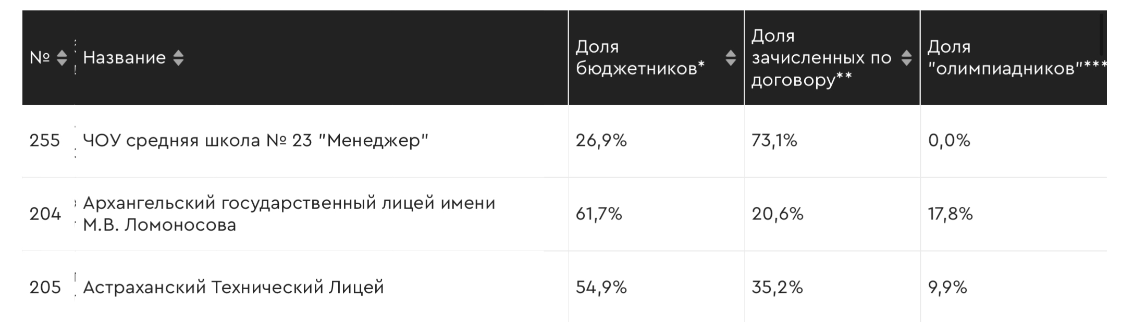Screen dimensions: 1121x322
Task: Click the 73,1% contract share cell
Action: (x=774, y=141)
